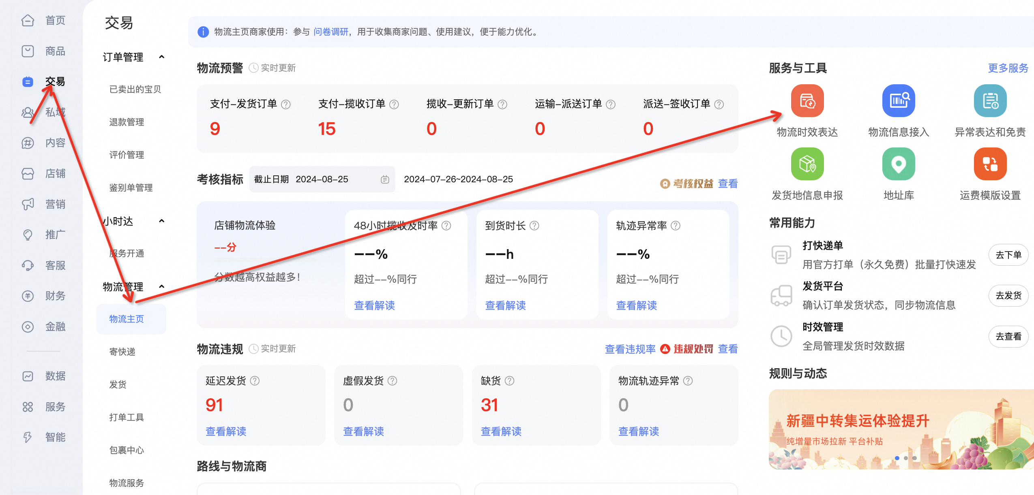Click help icon next to 揽收-更新订单

pyautogui.click(x=502, y=105)
